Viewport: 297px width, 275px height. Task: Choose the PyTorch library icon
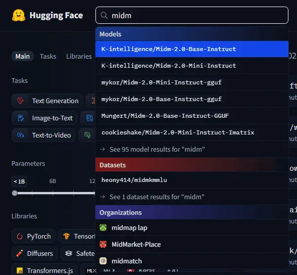20,237
